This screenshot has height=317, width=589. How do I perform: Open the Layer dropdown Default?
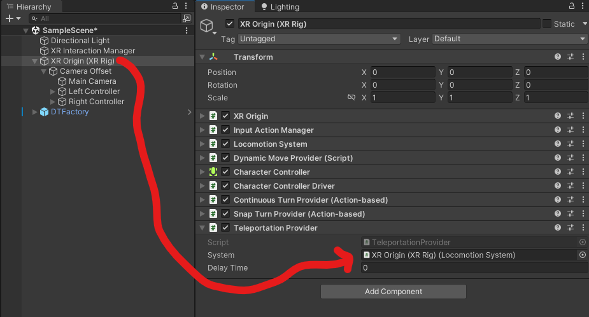510,39
